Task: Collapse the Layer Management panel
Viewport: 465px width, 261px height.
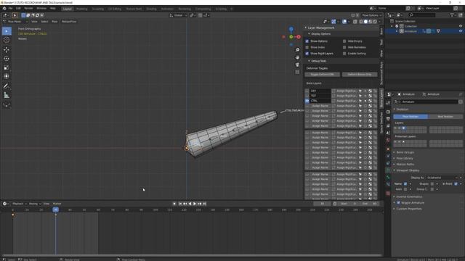Action: pyautogui.click(x=306, y=28)
